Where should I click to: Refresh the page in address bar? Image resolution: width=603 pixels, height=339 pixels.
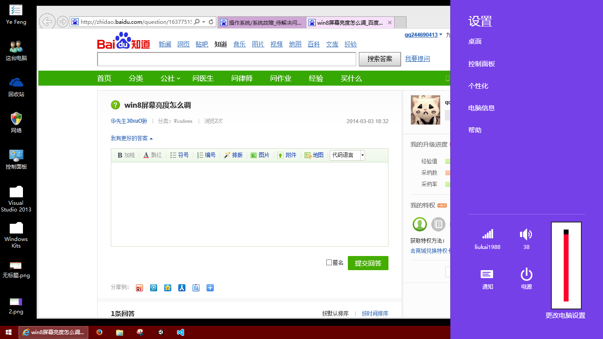pos(211,22)
